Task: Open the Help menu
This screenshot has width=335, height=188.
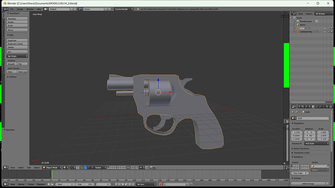Action: click(39, 9)
